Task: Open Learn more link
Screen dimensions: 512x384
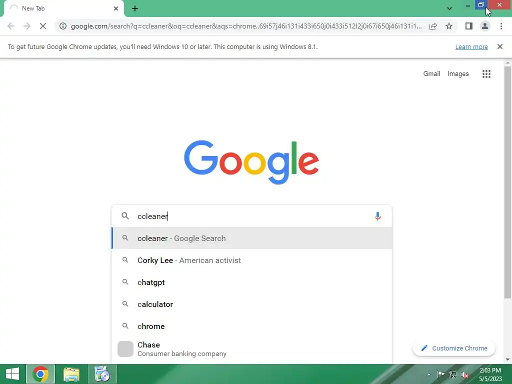Action: coord(471,46)
